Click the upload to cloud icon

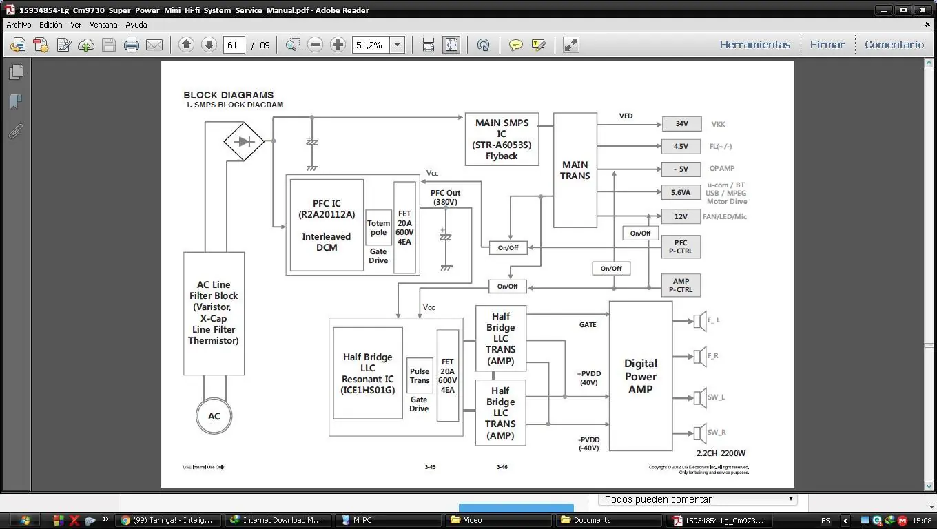point(86,45)
